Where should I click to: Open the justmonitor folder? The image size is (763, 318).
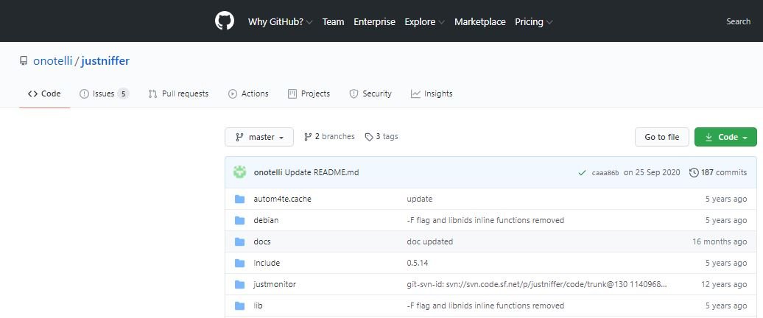point(275,284)
